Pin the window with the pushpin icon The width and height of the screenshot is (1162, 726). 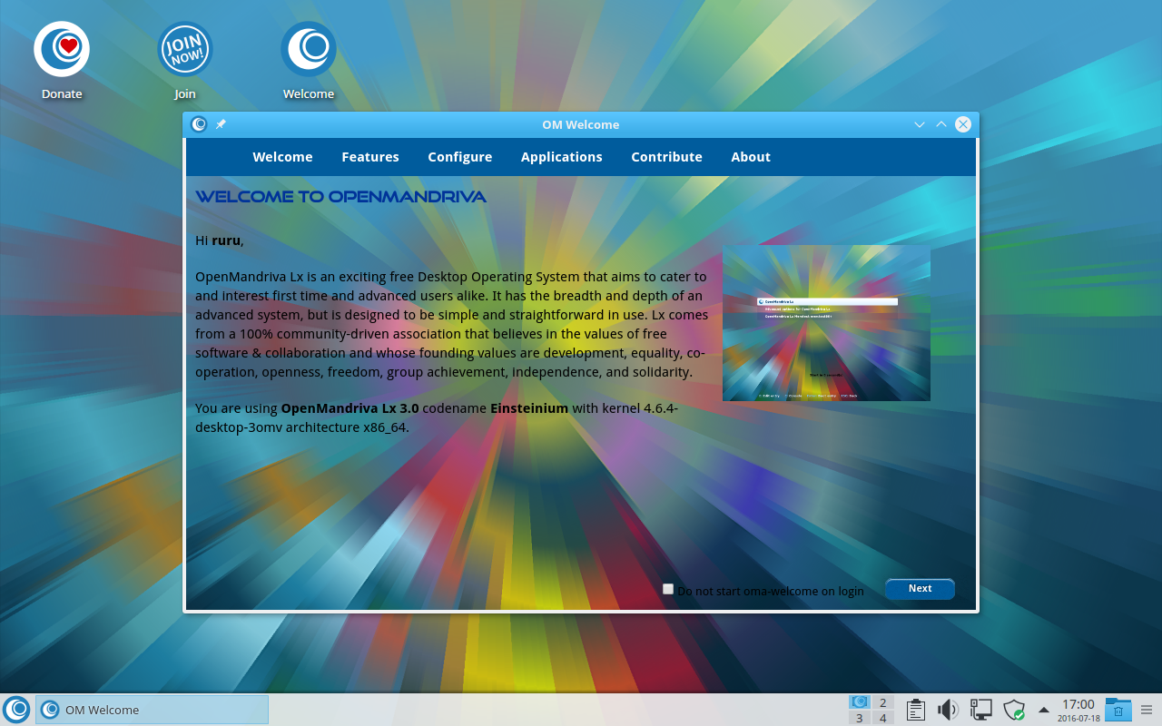(x=221, y=124)
